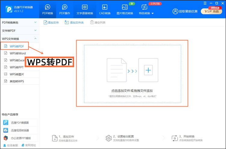Viewport: 226px width, 149px height.
Task: Maximize the converter window
Action: coord(217,3)
